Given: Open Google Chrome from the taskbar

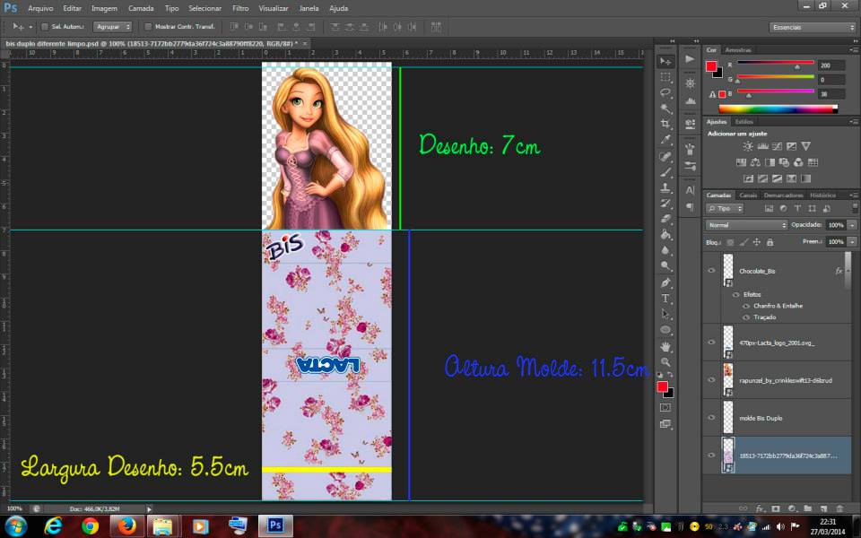Looking at the screenshot, I should pos(90,526).
